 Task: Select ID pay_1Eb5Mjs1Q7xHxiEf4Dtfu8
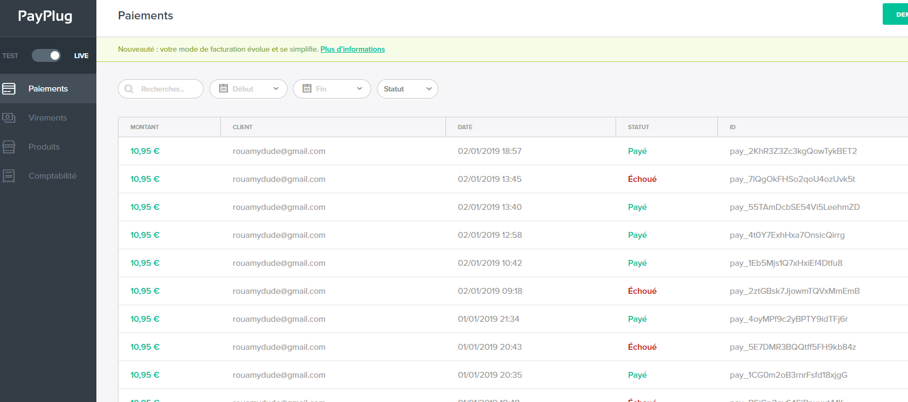(x=786, y=263)
